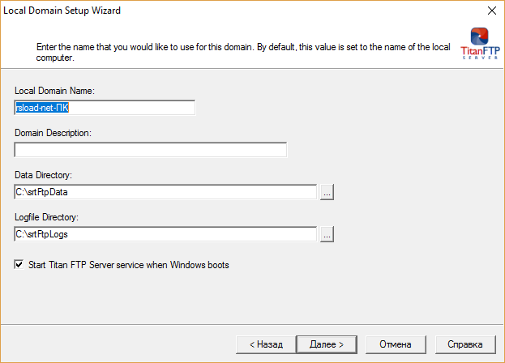Browse for the Data Directory folder
This screenshot has height=363, width=505.
pyautogui.click(x=327, y=192)
